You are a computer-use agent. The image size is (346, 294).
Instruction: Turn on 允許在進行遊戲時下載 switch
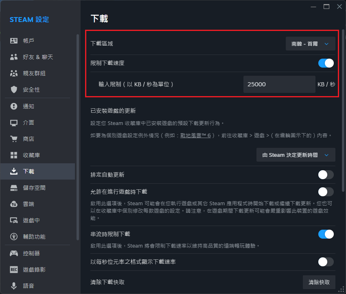(x=326, y=192)
